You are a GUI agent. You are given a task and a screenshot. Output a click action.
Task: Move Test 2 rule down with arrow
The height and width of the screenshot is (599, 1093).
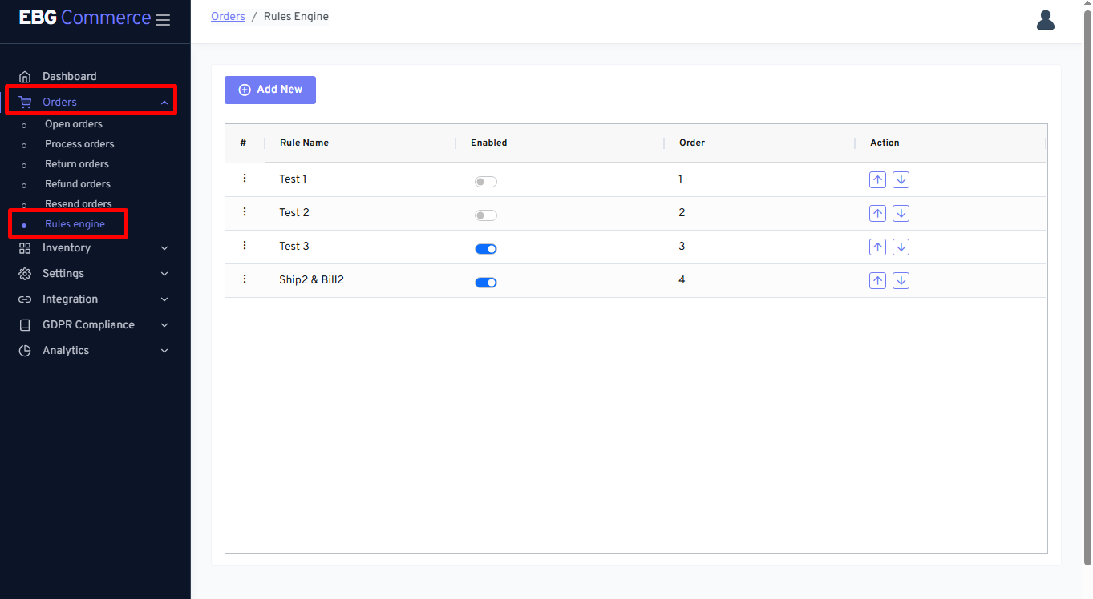[x=901, y=214]
